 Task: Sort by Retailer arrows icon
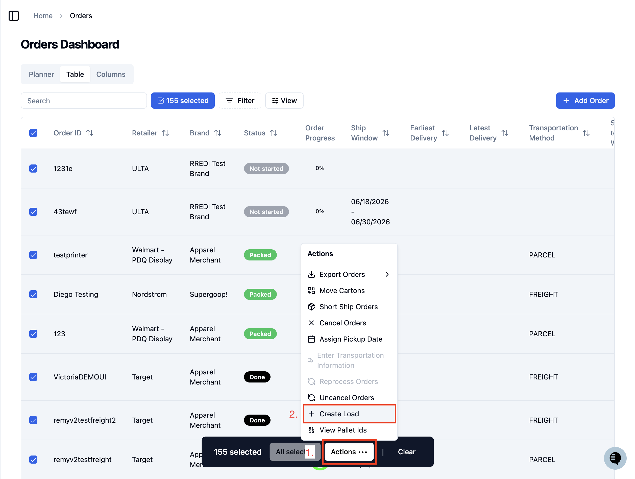coord(165,133)
